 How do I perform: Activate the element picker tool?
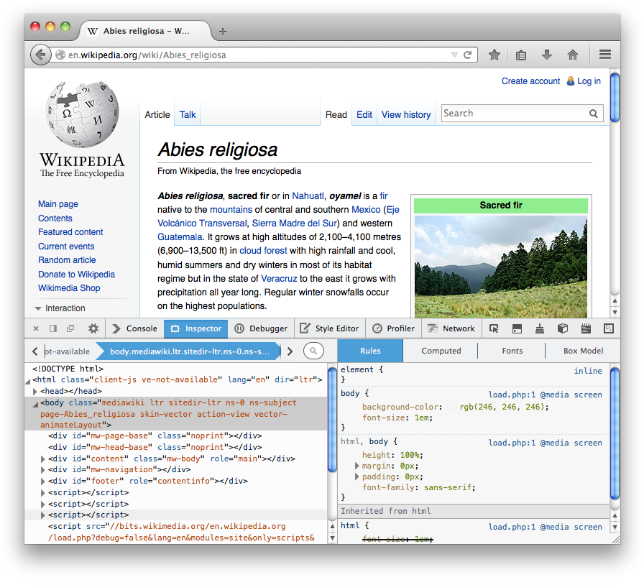coord(494,328)
